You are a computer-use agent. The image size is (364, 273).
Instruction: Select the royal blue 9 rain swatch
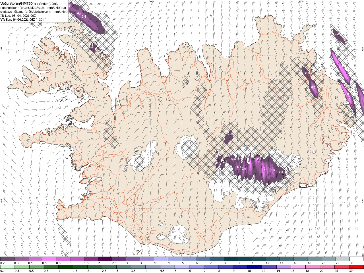click(240, 267)
